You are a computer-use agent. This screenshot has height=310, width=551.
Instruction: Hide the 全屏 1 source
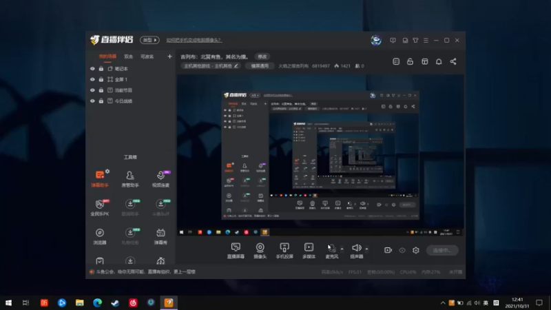[92, 79]
